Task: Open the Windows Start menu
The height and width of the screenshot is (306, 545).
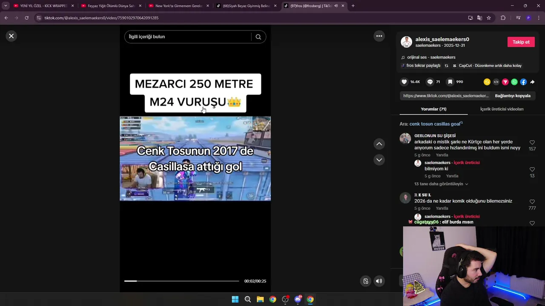Action: (235, 299)
